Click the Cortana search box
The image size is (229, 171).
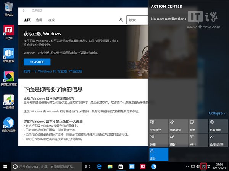click(47, 167)
